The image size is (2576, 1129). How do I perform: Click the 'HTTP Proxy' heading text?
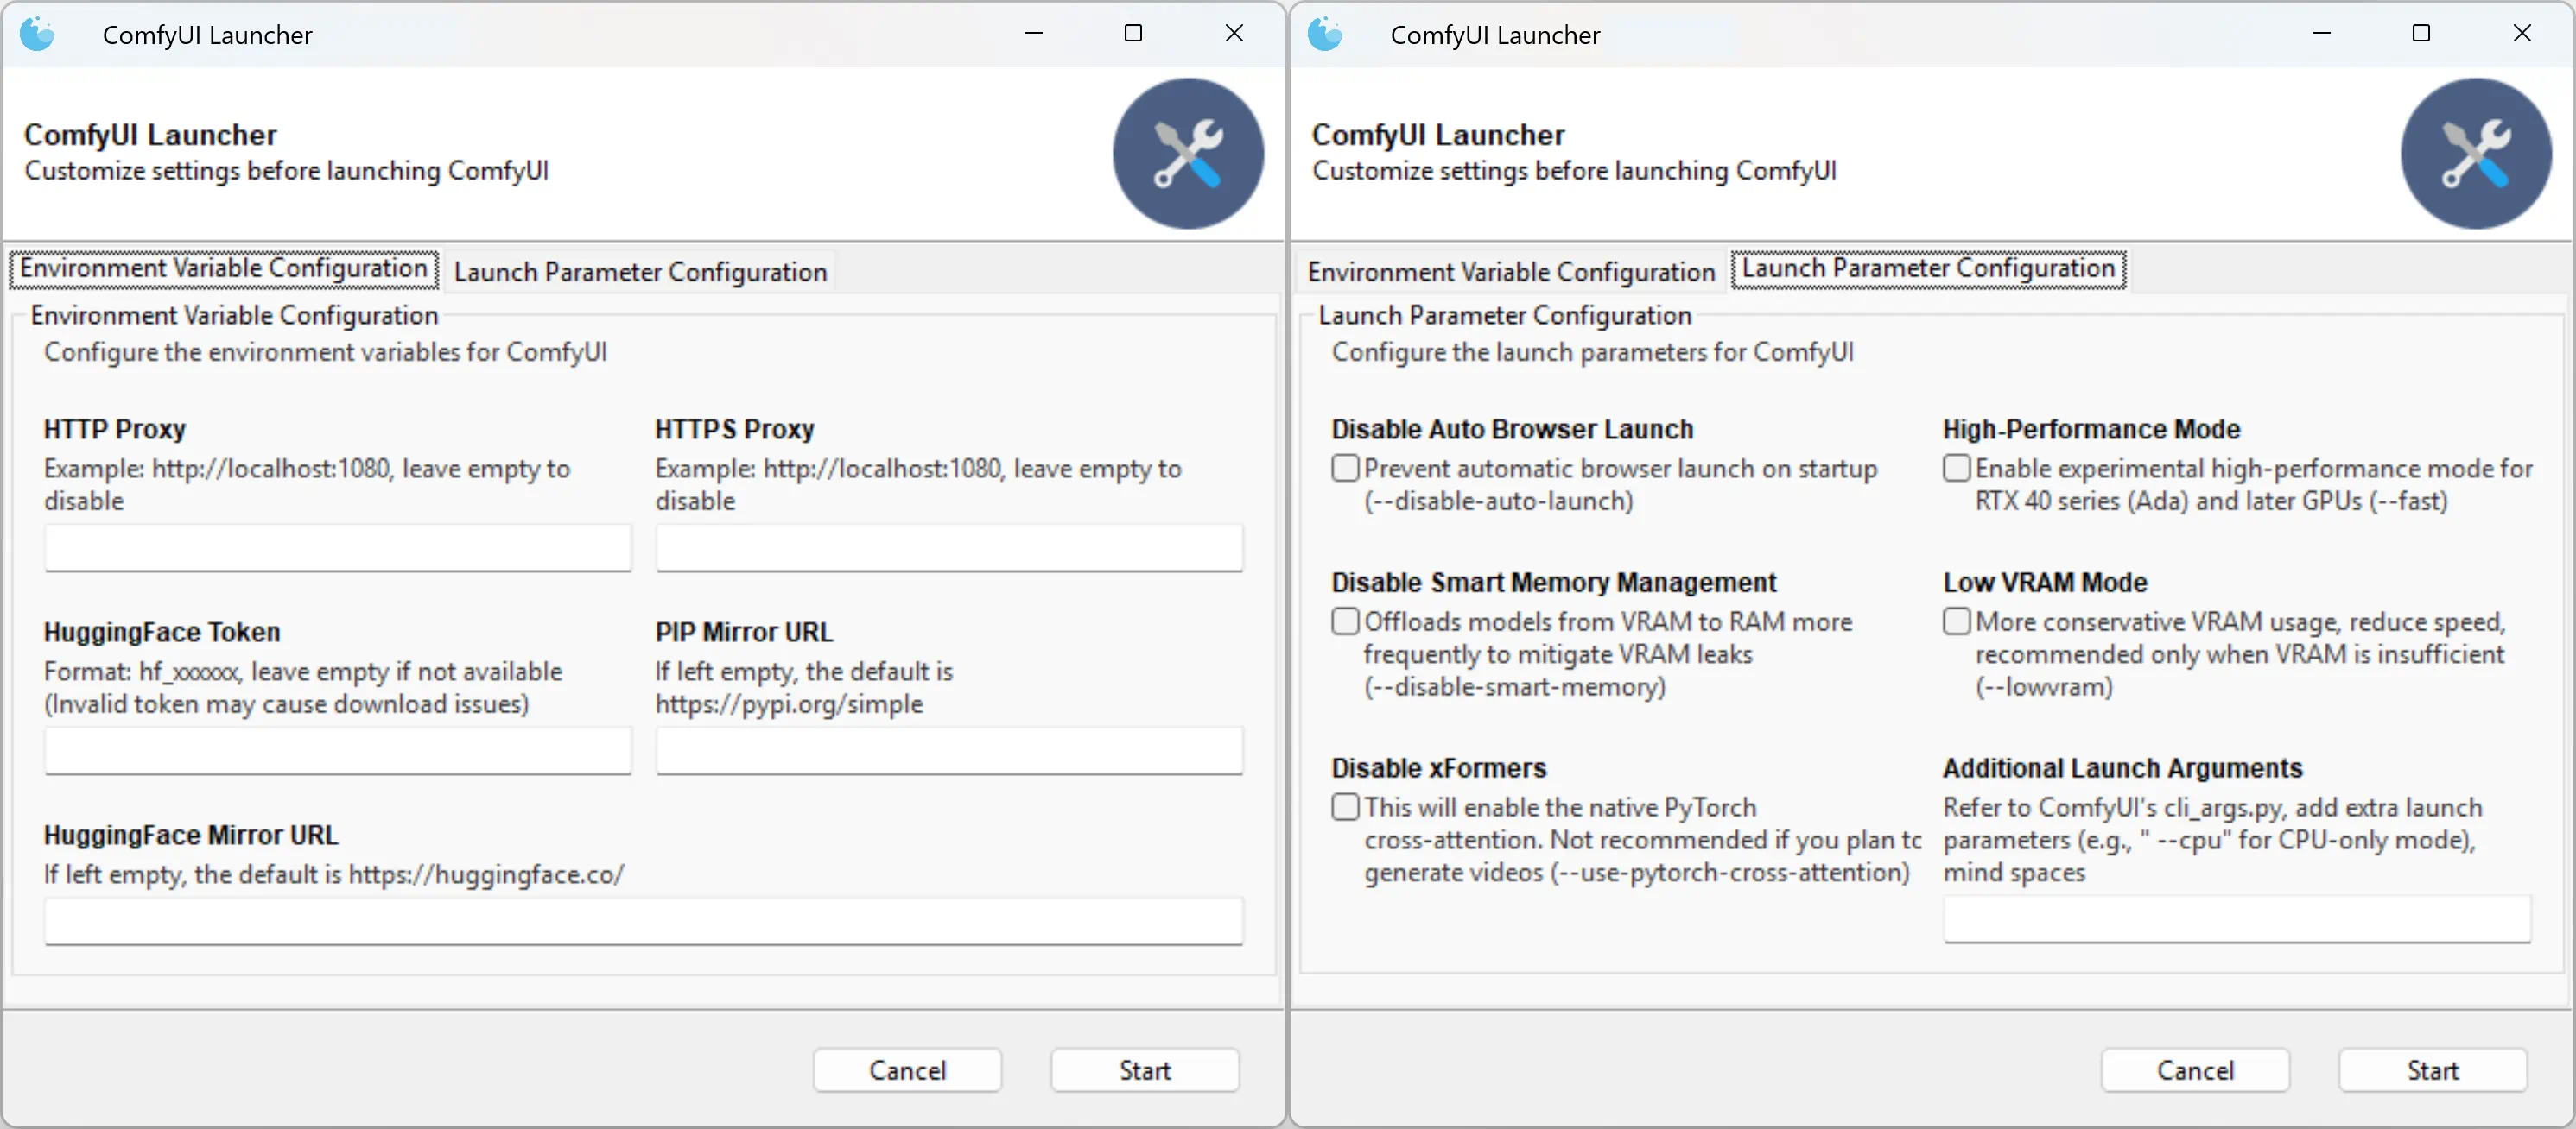coord(115,430)
